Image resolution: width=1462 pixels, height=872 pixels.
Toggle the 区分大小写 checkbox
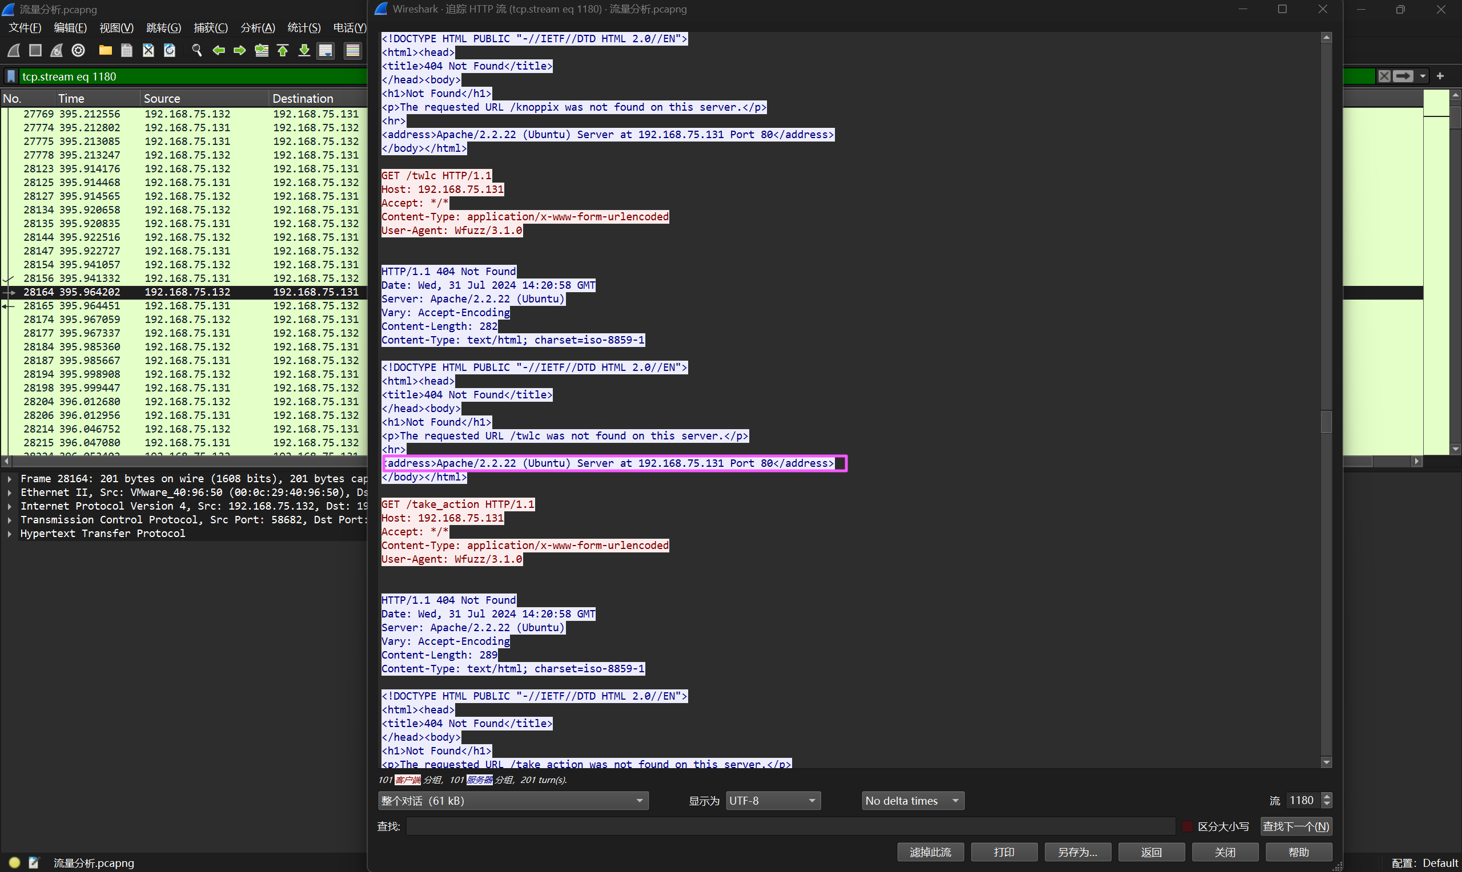(x=1187, y=826)
